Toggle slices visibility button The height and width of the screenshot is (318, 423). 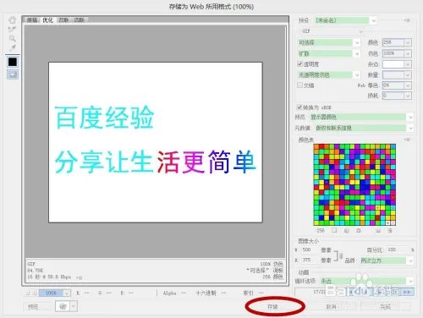tap(13, 74)
